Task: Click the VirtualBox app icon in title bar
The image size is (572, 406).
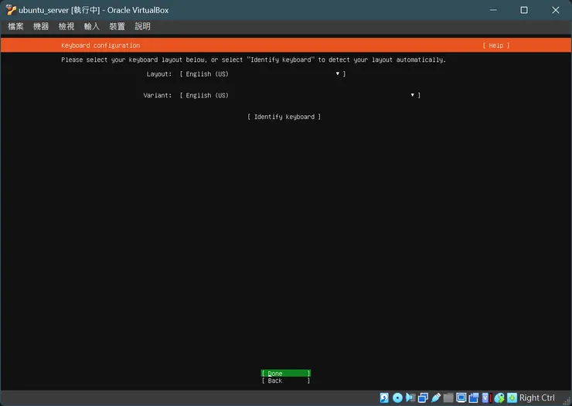Action: tap(12, 10)
